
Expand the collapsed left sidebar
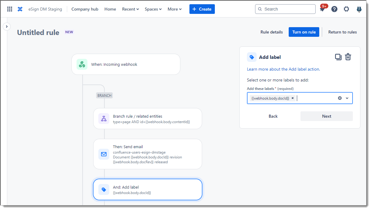click(7, 27)
